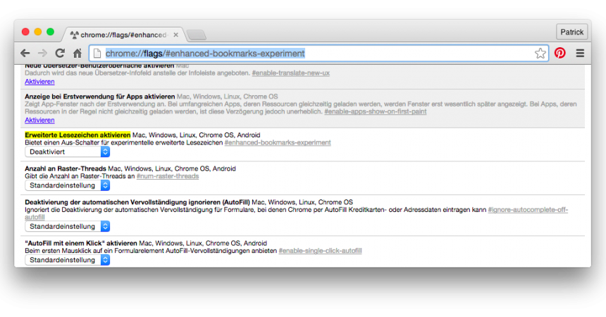Open the #enhanced-bookmarks-experiment anchor link
This screenshot has width=606, height=317.
[278, 142]
